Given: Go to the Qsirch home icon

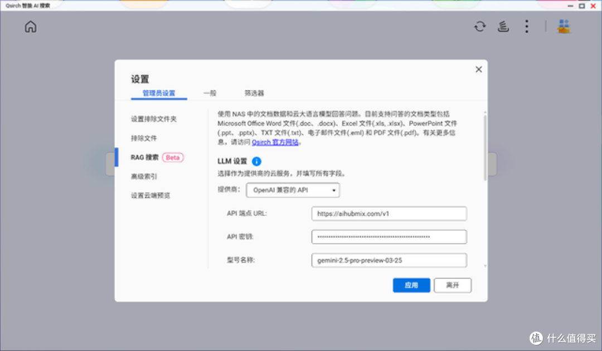Looking at the screenshot, I should click(x=31, y=27).
